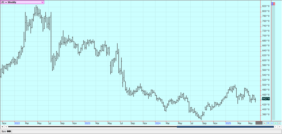Jump to the chart start with double-left arrow
This screenshot has height=134, width=282.
(2, 127)
